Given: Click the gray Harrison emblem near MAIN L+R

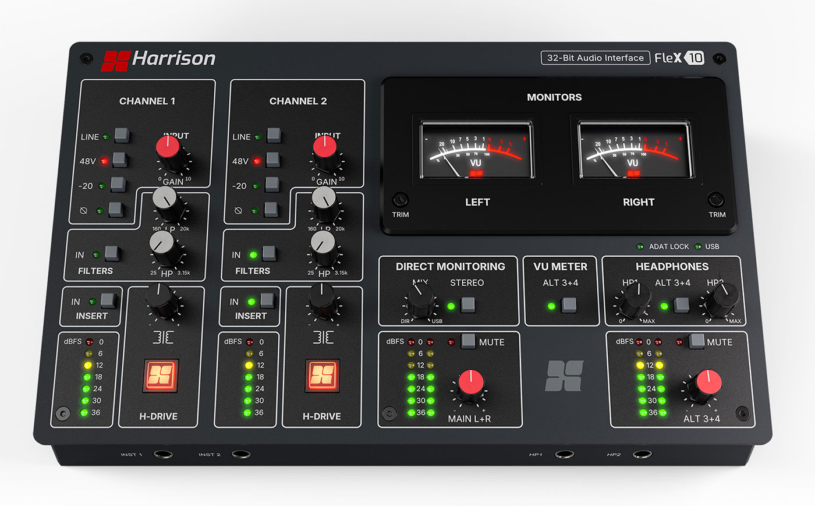Looking at the screenshot, I should pyautogui.click(x=564, y=376).
